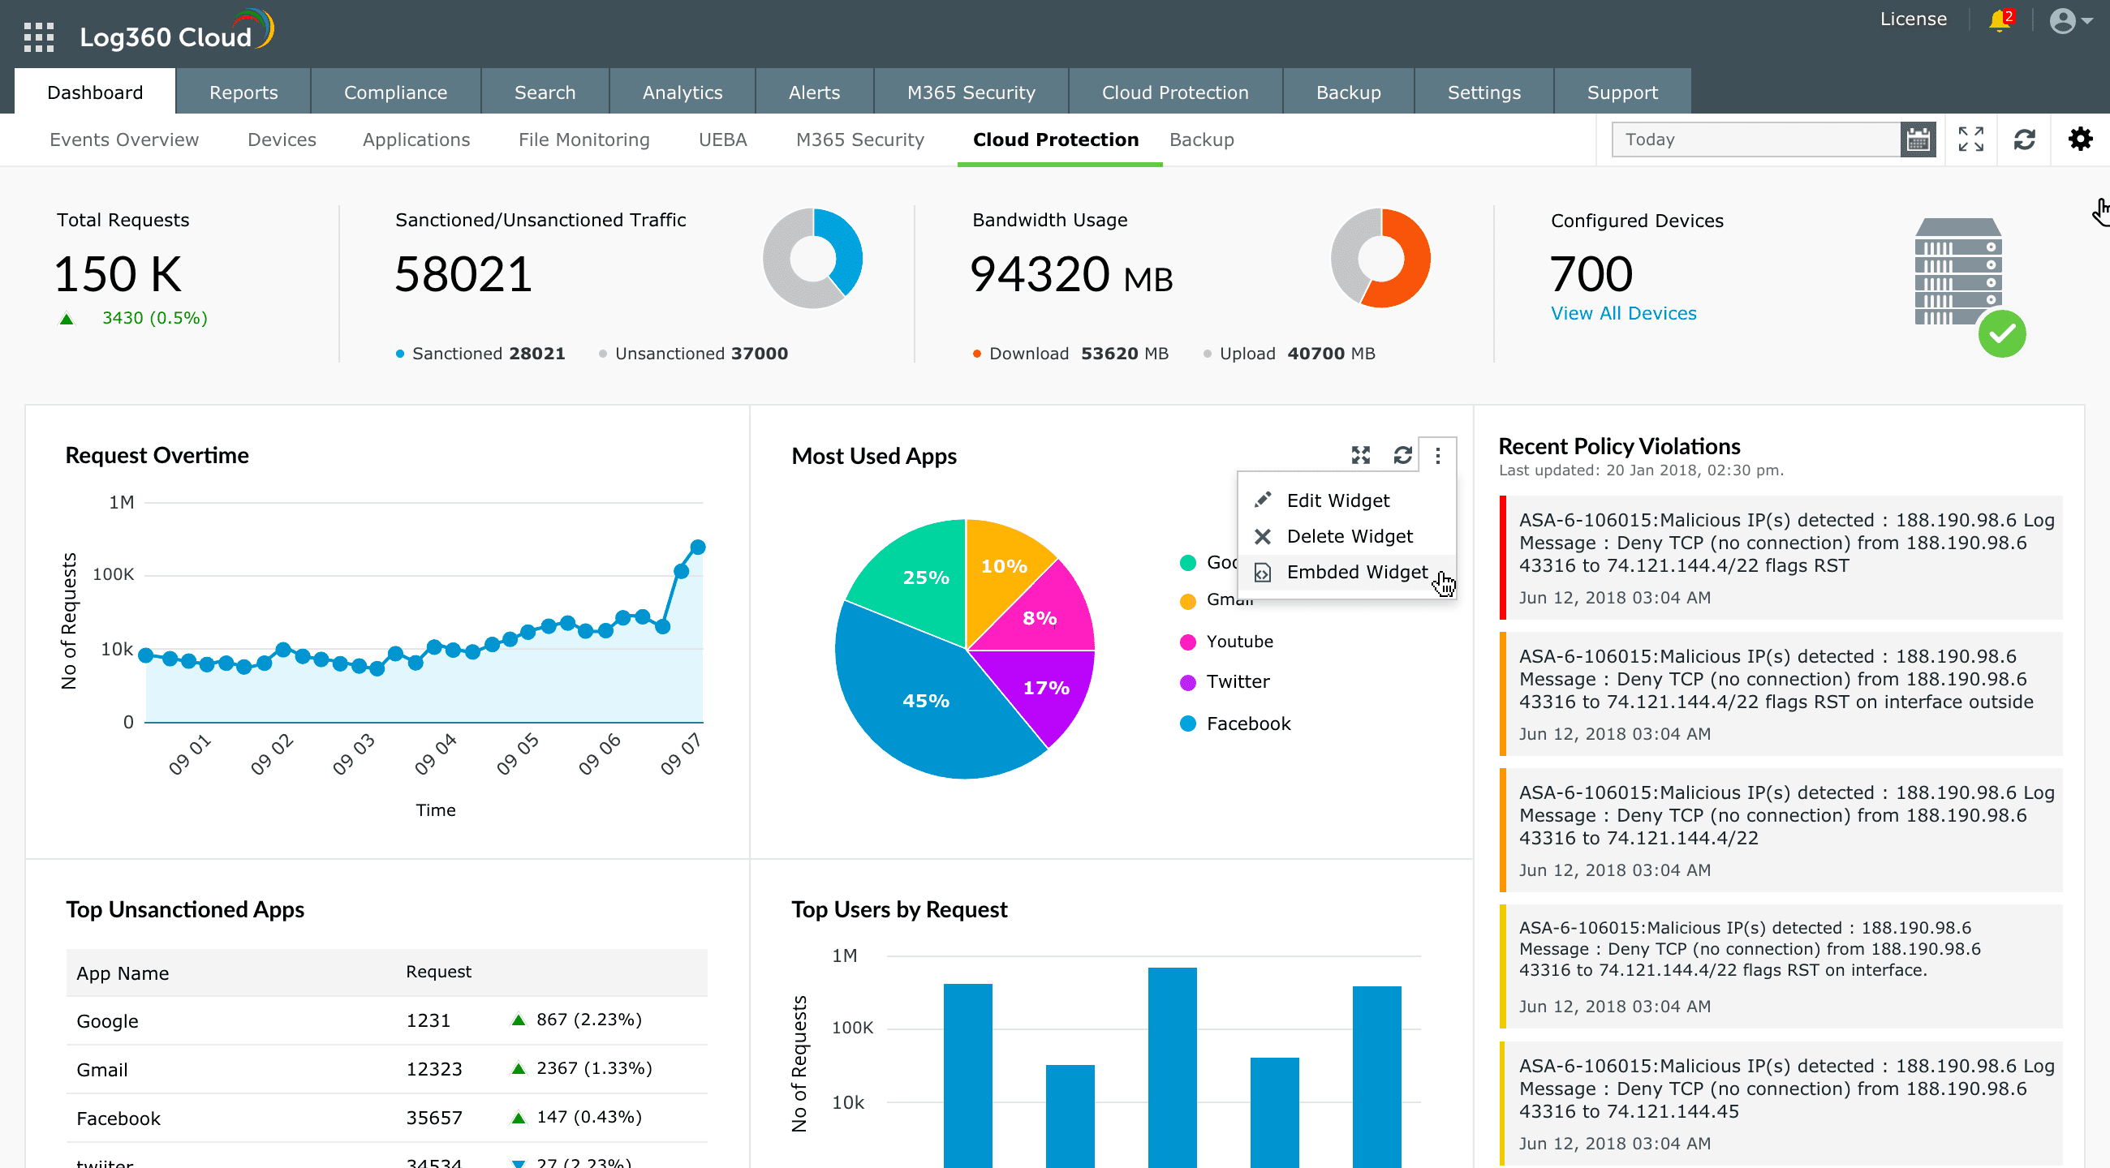The width and height of the screenshot is (2110, 1168).
Task: Open the apps grid launcher icon
Action: 38,36
